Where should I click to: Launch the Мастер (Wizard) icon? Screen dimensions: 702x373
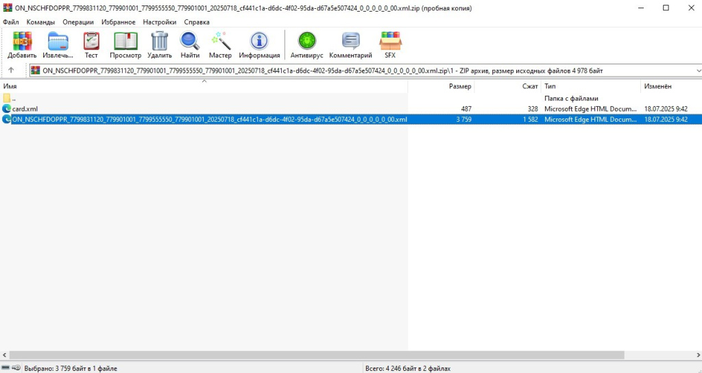click(x=221, y=45)
